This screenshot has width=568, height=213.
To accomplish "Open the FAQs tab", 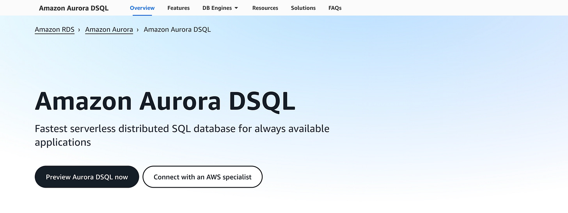I will tap(335, 8).
